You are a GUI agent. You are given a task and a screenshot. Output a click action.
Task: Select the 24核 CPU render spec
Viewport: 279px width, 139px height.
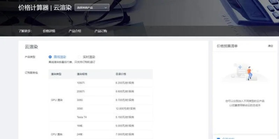coord(80,134)
